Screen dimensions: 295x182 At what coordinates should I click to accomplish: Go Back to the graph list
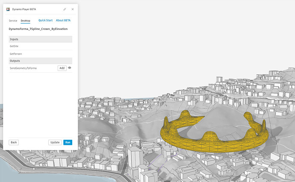(14, 142)
